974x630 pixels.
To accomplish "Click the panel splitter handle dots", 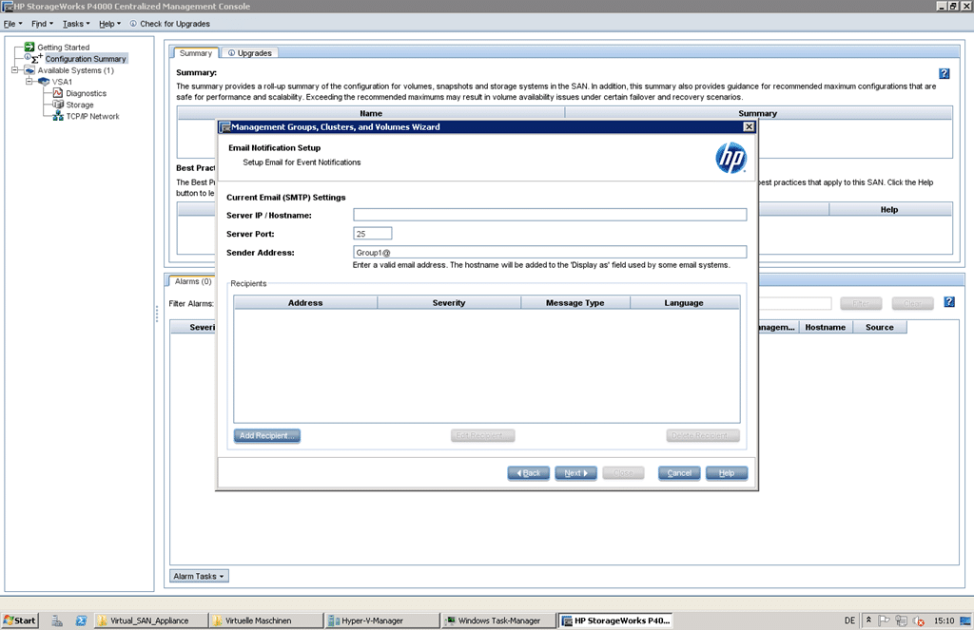I will coord(157,313).
